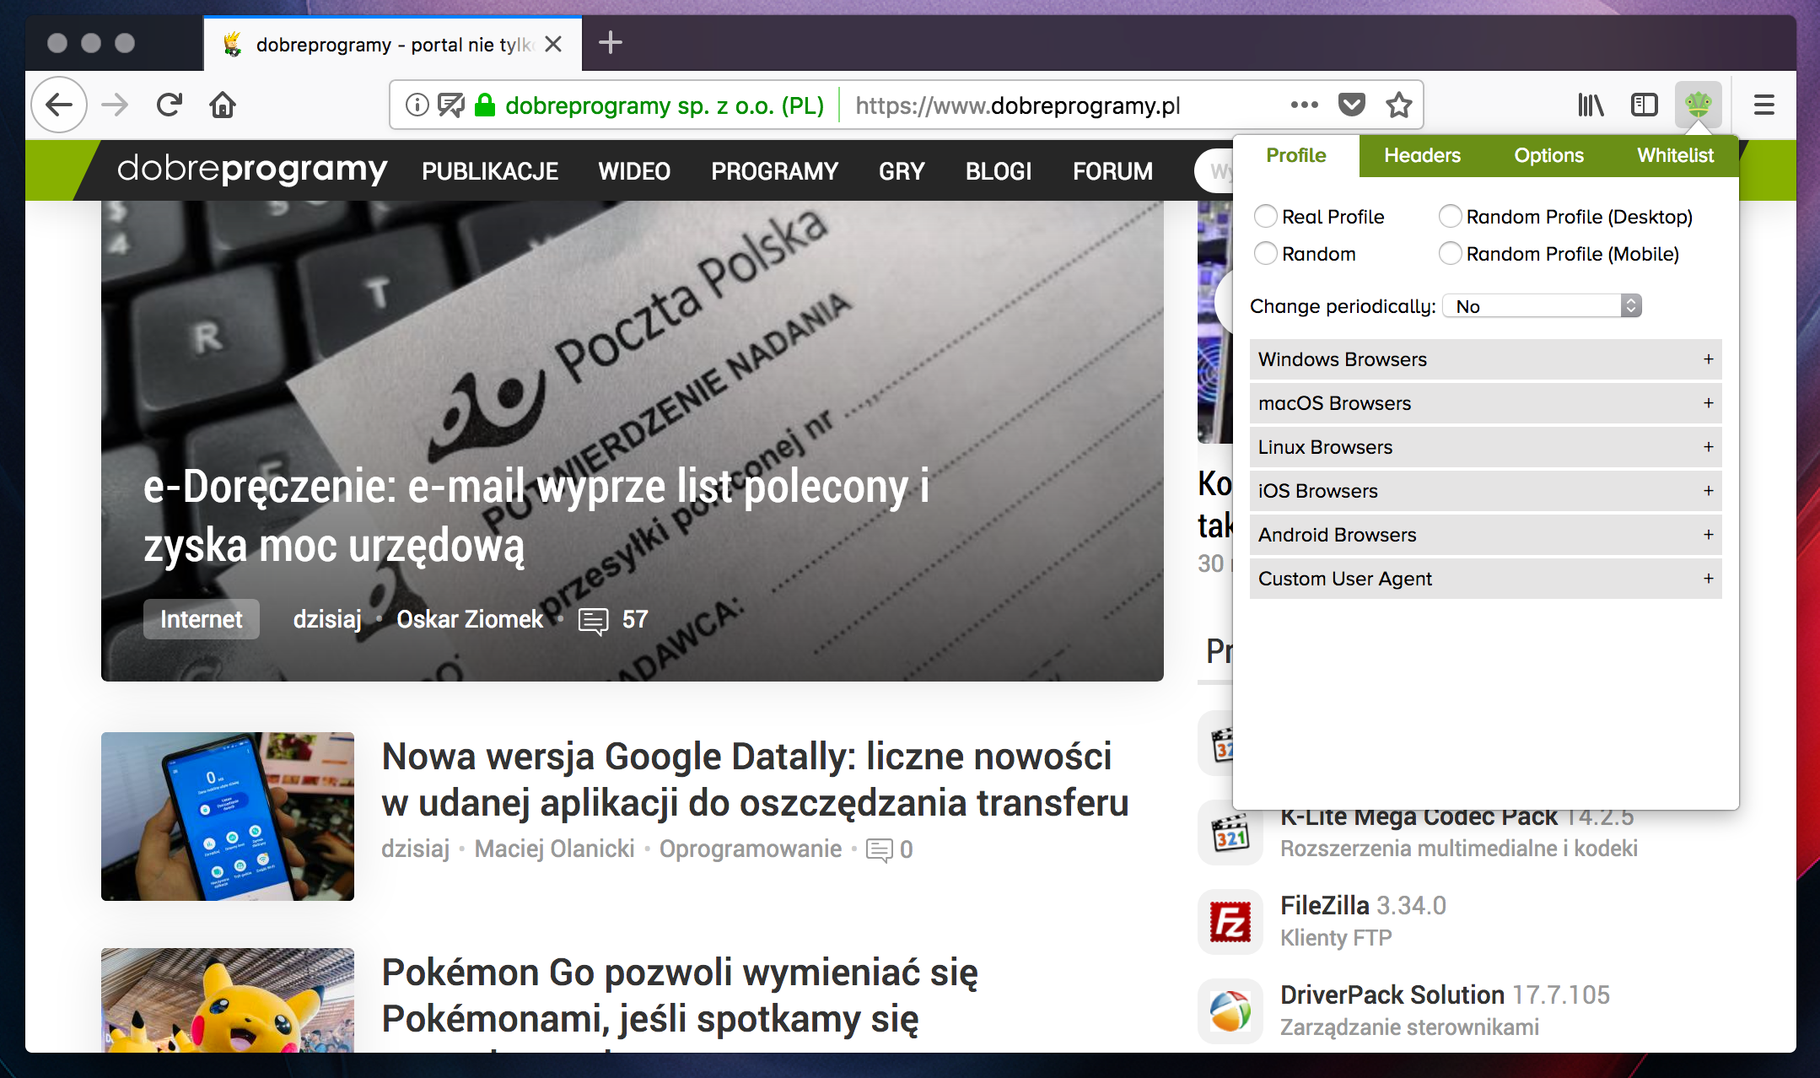This screenshot has height=1078, width=1820.
Task: Select Random Profile (Mobile) option
Action: [1451, 254]
